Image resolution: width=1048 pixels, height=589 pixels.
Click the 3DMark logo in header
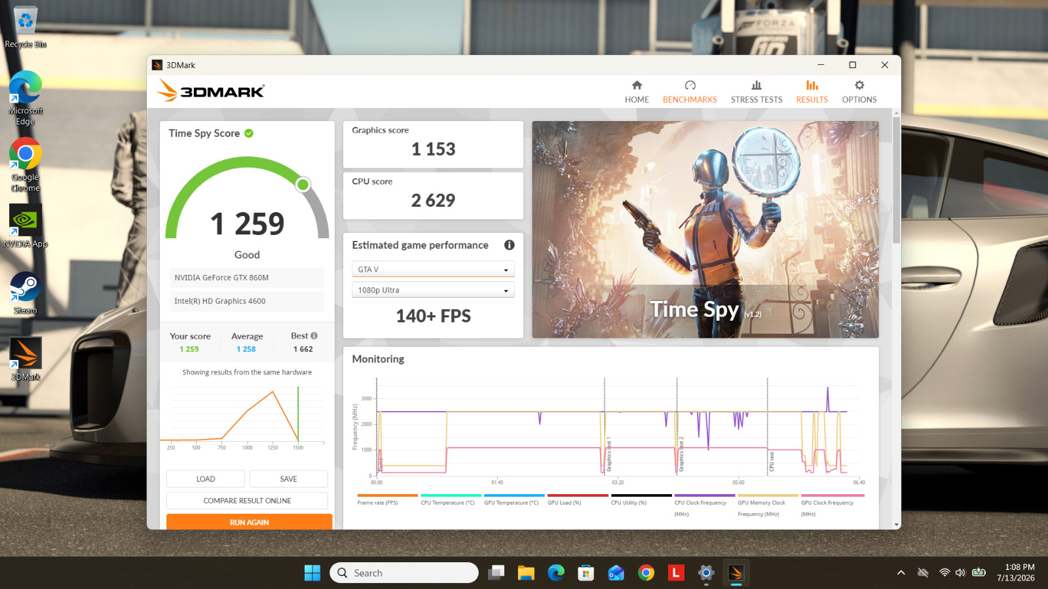tap(211, 91)
